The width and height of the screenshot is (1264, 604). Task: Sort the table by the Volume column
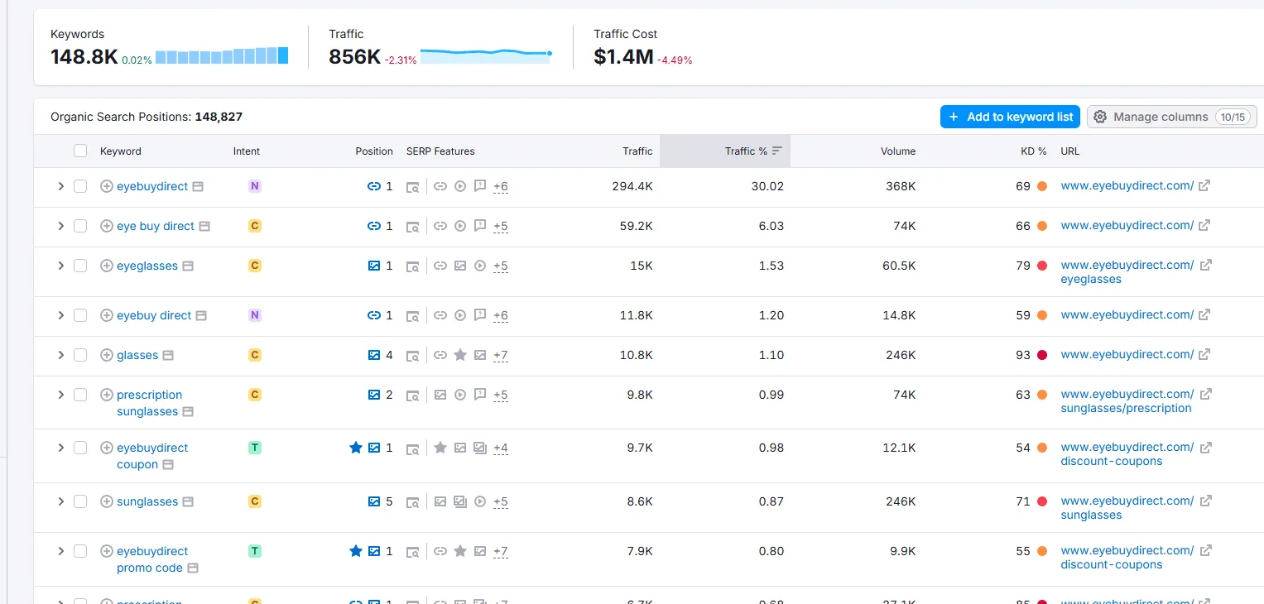[x=898, y=151]
